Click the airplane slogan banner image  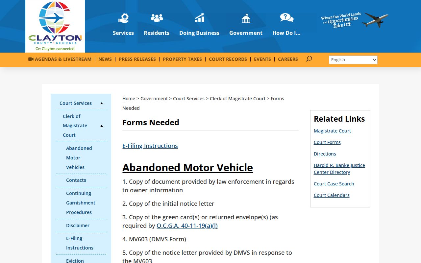(x=354, y=20)
